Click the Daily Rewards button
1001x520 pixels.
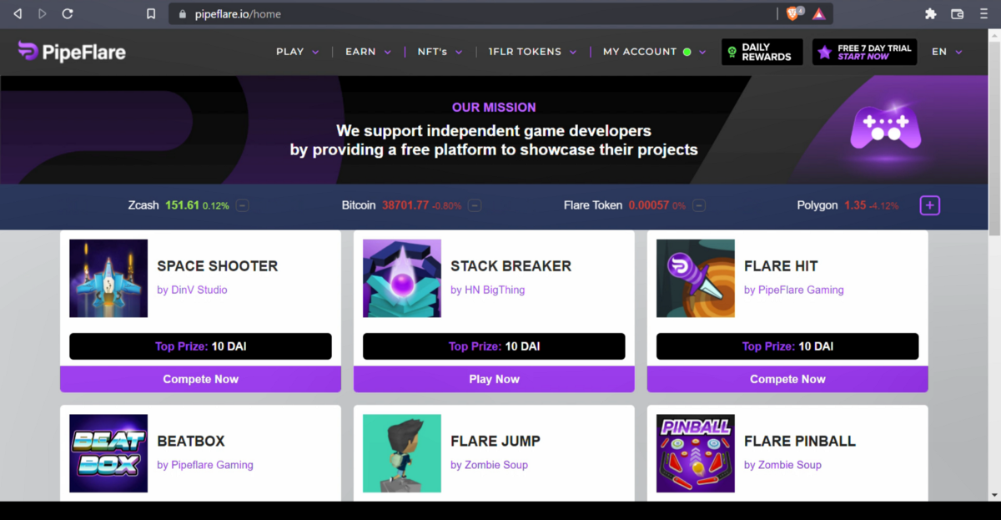pyautogui.click(x=762, y=52)
